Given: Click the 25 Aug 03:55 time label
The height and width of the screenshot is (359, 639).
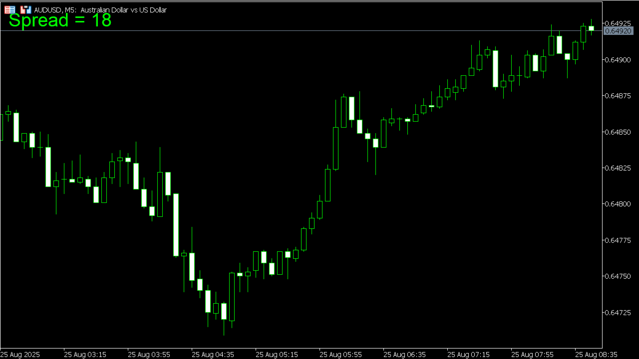Looking at the screenshot, I should click(x=149, y=355).
